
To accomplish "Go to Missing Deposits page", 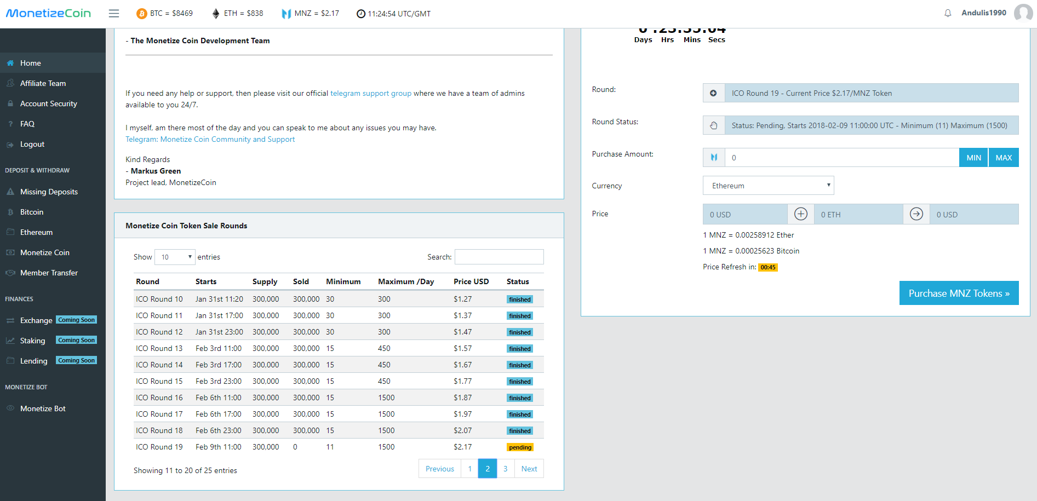I will click(x=49, y=192).
